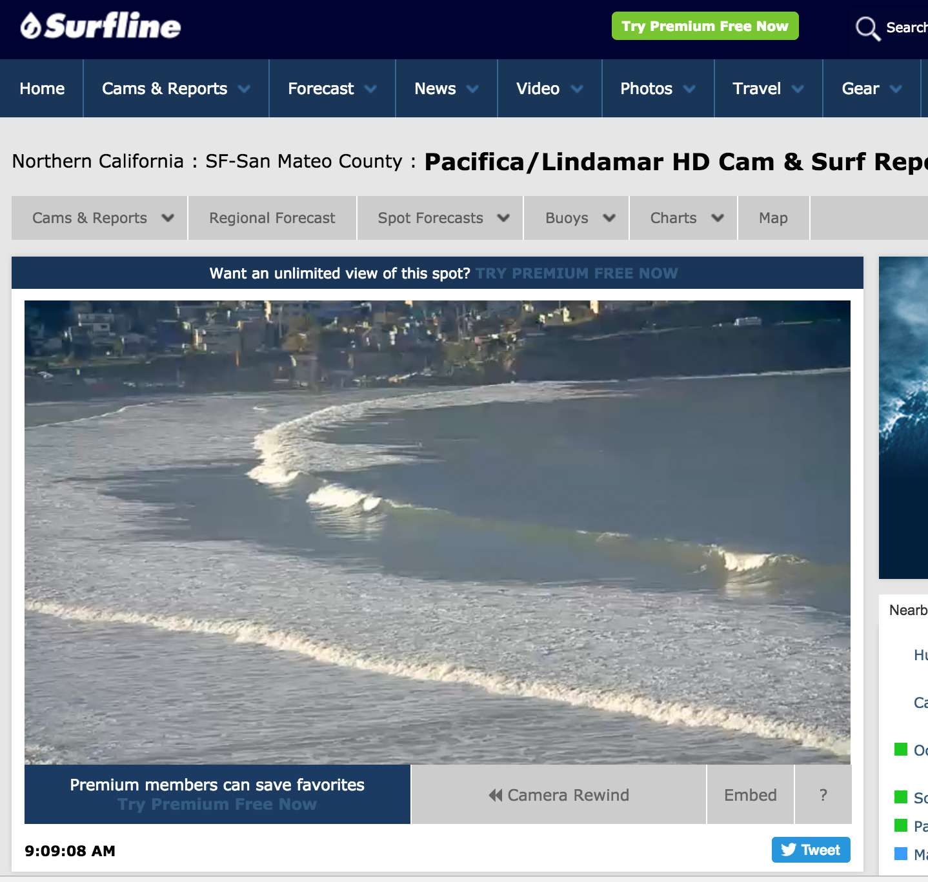Expand the Forecast navigation dropdown
The width and height of the screenshot is (928, 882).
(x=332, y=88)
